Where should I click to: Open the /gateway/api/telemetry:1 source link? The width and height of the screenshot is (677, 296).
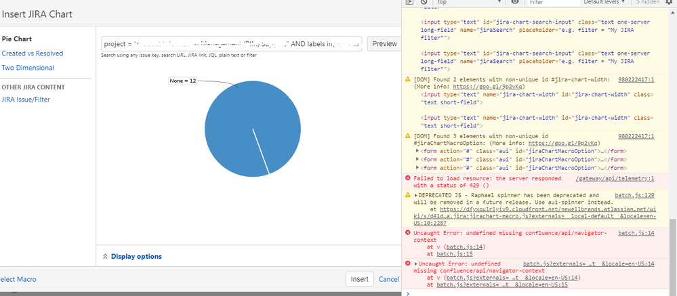tap(615, 179)
